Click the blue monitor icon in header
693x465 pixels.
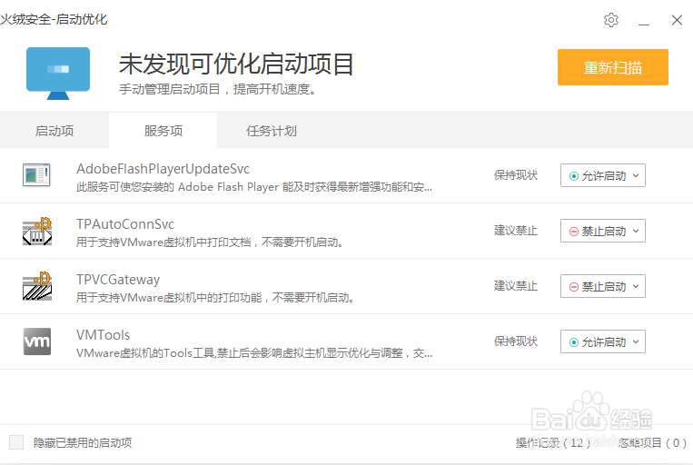[x=58, y=74]
